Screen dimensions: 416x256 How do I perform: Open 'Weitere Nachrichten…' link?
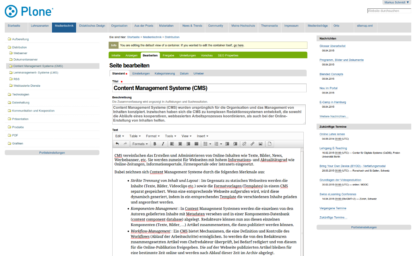pyautogui.click(x=334, y=116)
